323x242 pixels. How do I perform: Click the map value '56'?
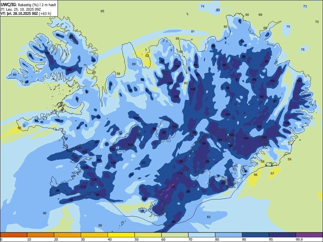tap(255, 175)
